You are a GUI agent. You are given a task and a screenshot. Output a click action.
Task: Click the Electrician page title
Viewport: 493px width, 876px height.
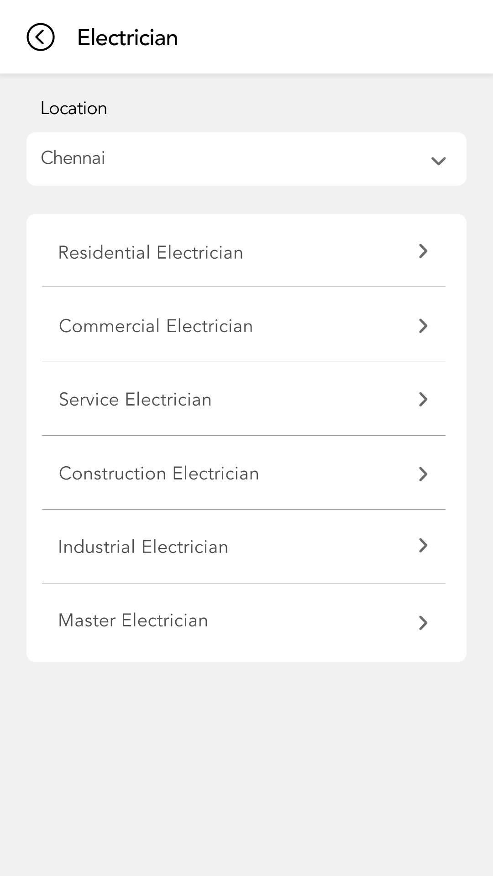[x=127, y=37]
